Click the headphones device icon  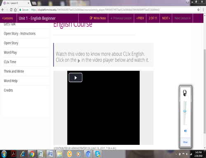tap(185, 93)
